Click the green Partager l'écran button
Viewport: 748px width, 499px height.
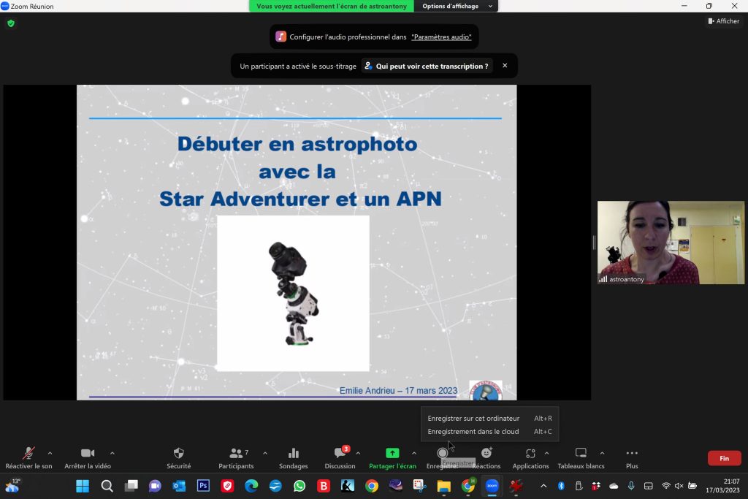(x=392, y=457)
